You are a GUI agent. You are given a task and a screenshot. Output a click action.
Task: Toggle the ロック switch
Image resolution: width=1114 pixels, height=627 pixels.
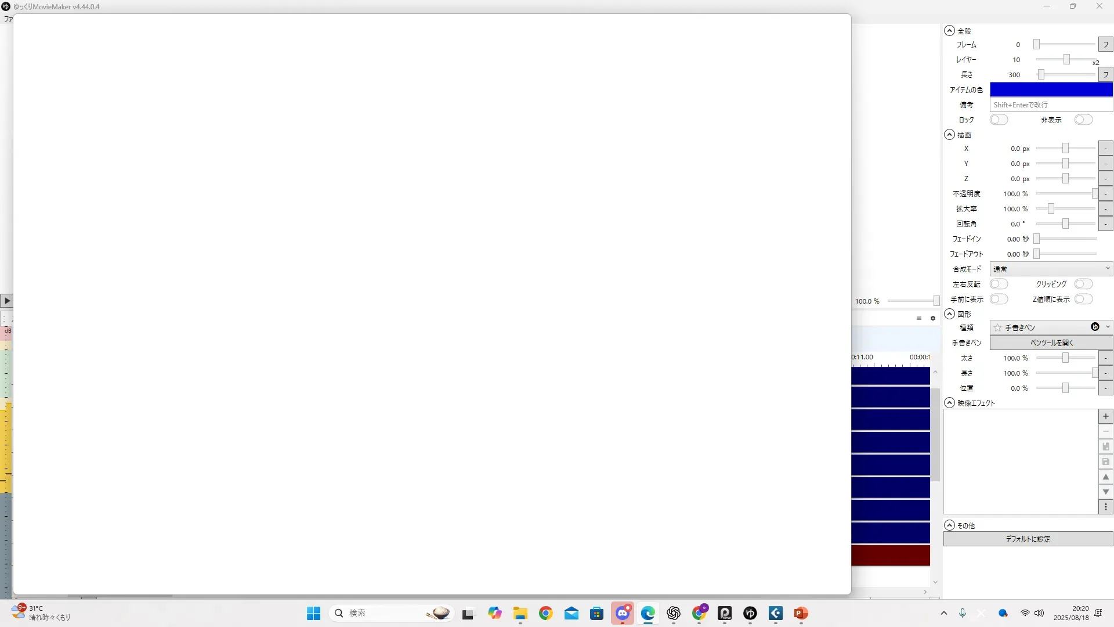pyautogui.click(x=999, y=120)
